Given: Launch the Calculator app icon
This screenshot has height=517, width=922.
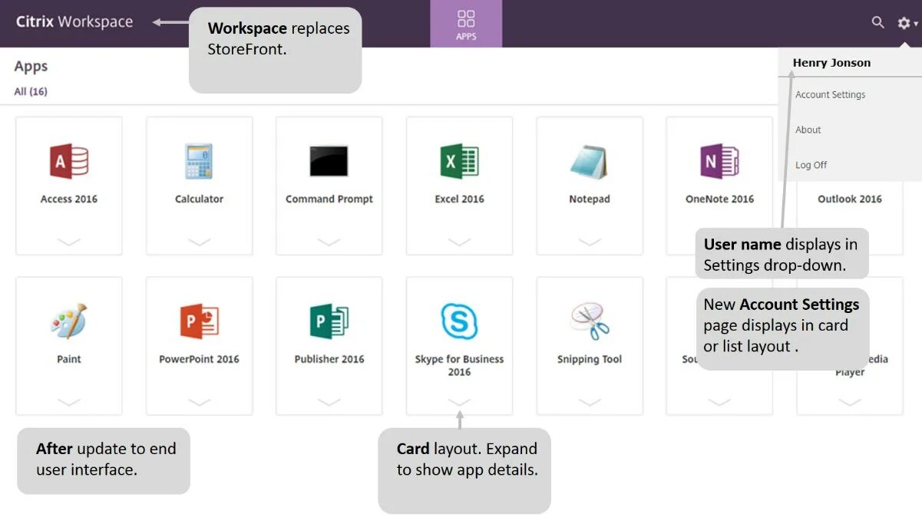Looking at the screenshot, I should 199,162.
